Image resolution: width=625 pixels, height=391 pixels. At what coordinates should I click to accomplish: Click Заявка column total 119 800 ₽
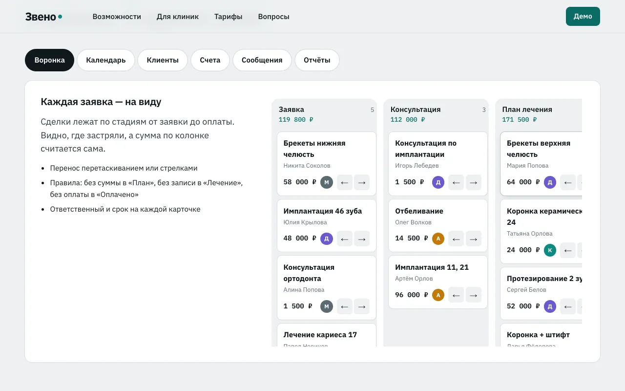296,120
